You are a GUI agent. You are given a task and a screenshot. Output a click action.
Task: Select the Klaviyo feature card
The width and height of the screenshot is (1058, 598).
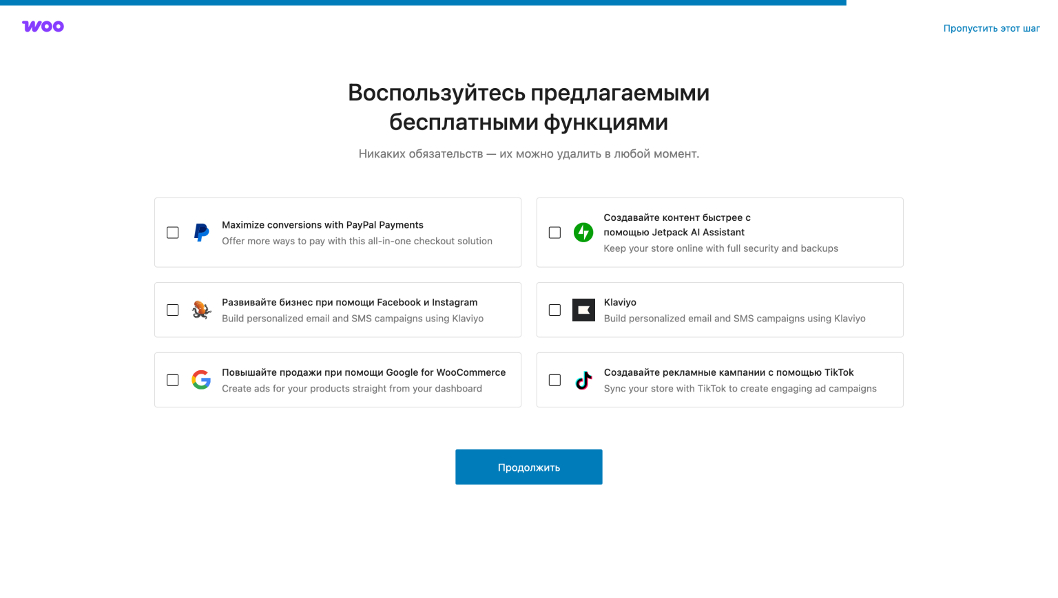[719, 310]
